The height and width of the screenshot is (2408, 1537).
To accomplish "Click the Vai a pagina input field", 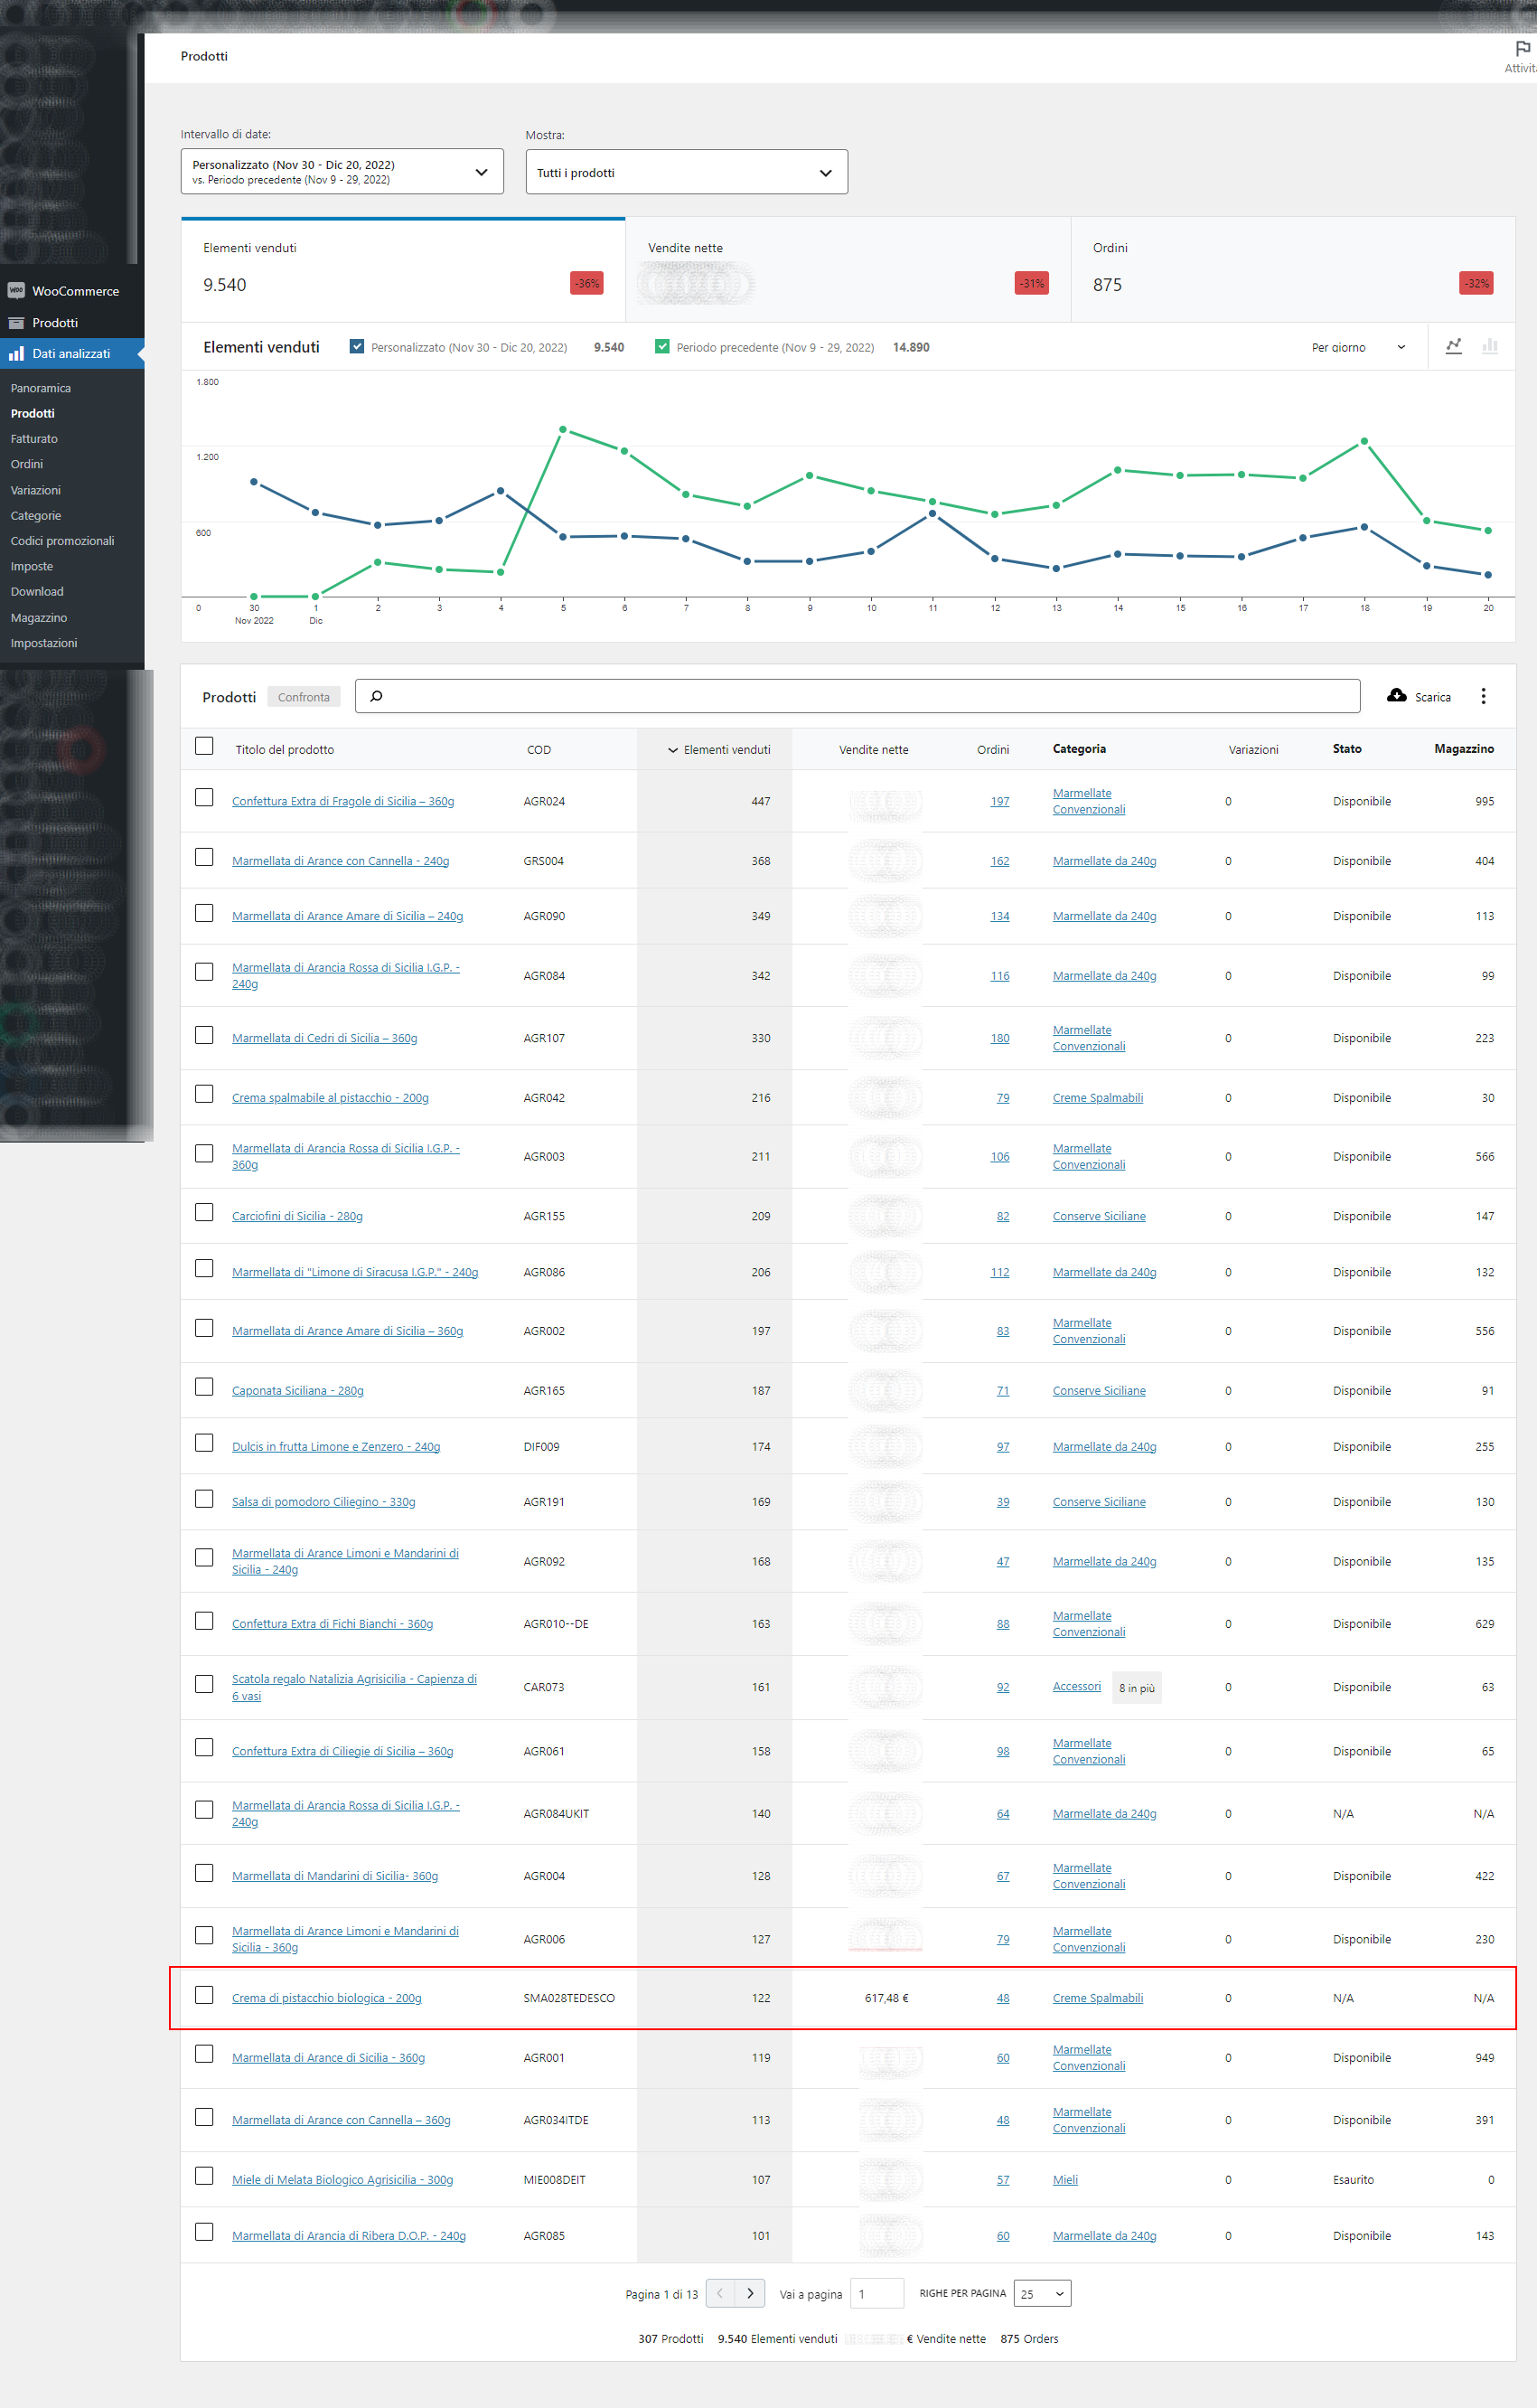I will pos(876,2293).
